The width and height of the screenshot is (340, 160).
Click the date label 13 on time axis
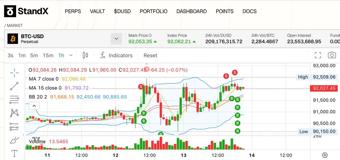click(184, 155)
